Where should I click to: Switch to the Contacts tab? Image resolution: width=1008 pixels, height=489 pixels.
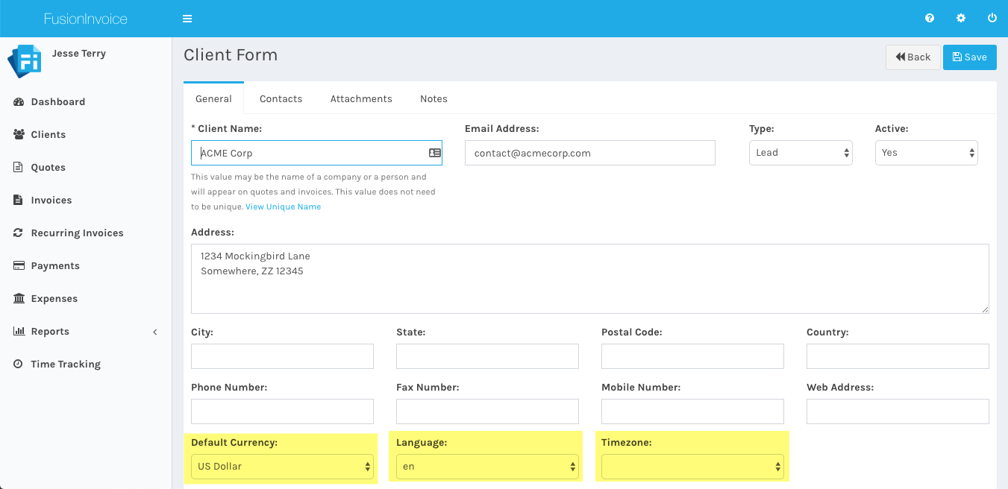click(281, 98)
